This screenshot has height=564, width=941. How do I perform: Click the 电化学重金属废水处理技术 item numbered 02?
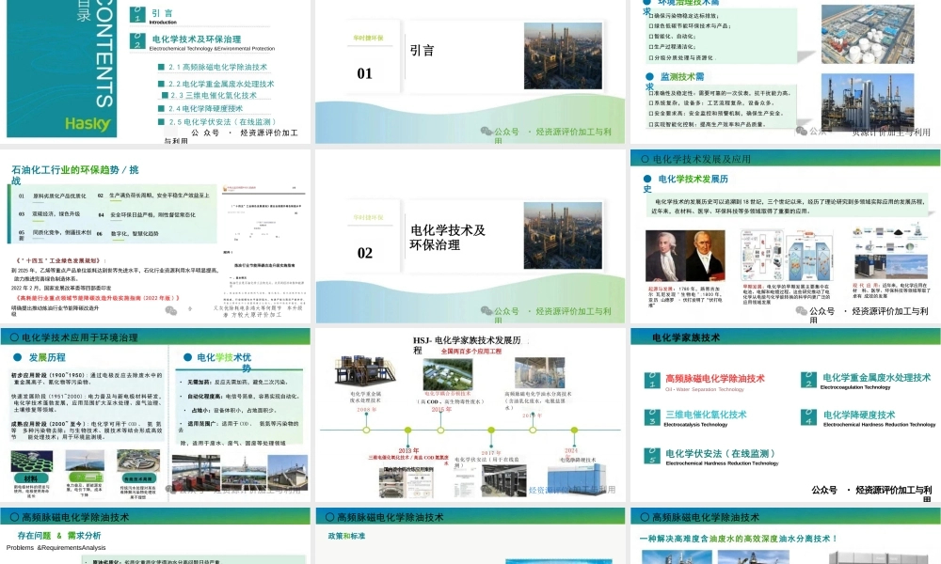click(x=876, y=377)
